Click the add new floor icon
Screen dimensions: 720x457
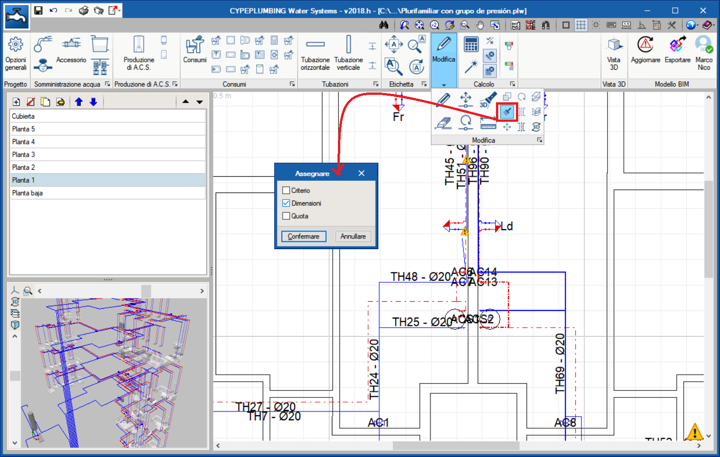pyautogui.click(x=16, y=102)
